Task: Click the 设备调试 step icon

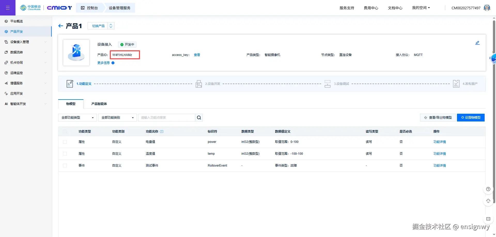Action: (x=328, y=84)
